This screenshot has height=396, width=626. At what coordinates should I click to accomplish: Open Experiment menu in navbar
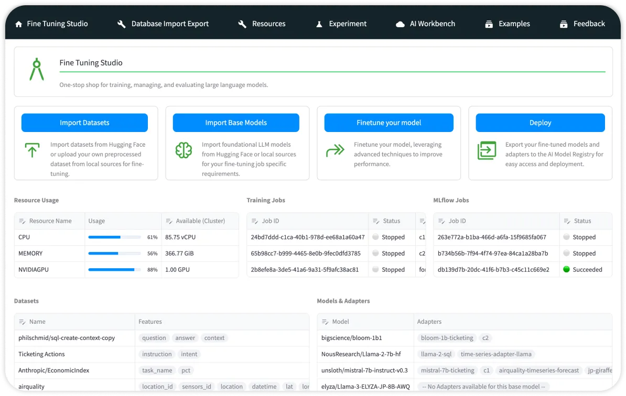pyautogui.click(x=341, y=24)
